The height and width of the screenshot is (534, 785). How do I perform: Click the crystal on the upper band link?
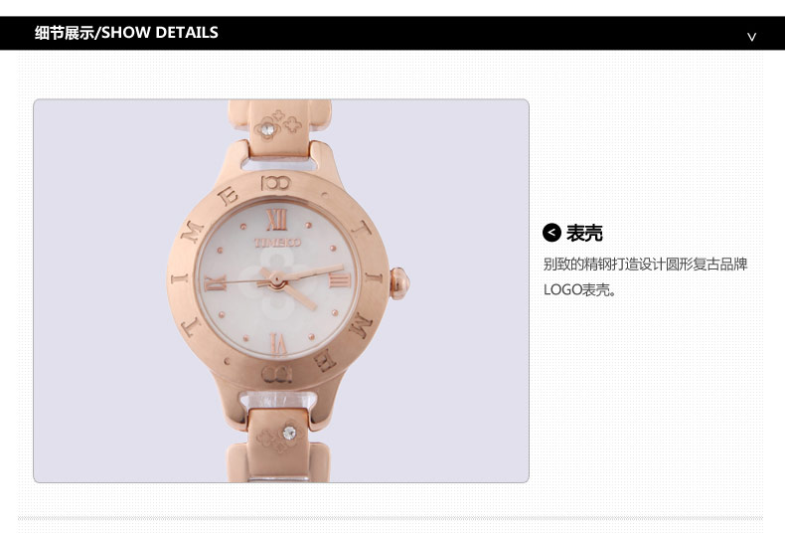tap(268, 129)
